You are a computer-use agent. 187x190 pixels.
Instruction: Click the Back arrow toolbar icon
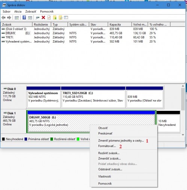click(3, 18)
